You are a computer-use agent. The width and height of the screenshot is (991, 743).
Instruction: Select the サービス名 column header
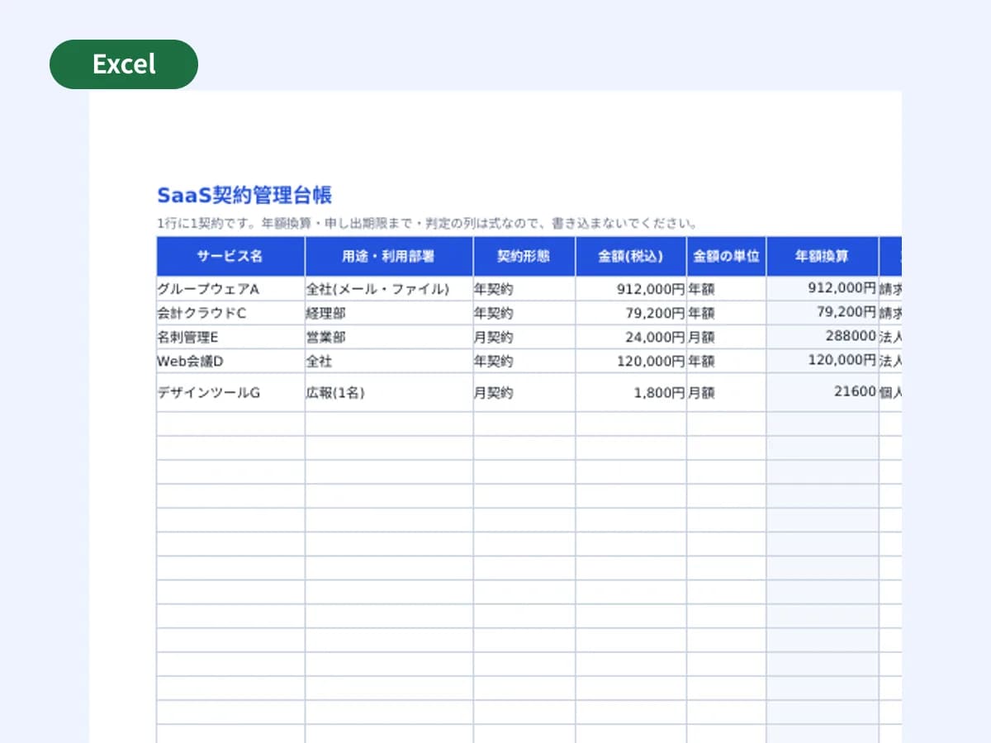pyautogui.click(x=230, y=256)
